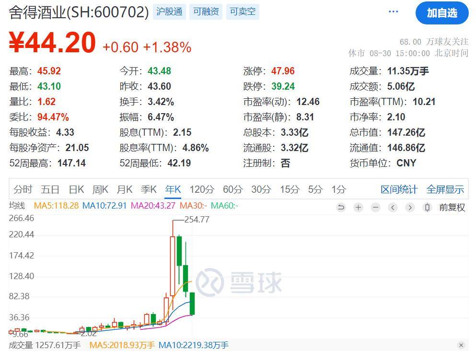Click the 成交量 1257.61万手 label
Image resolution: width=476 pixels, height=351 pixels.
pyautogui.click(x=45, y=345)
